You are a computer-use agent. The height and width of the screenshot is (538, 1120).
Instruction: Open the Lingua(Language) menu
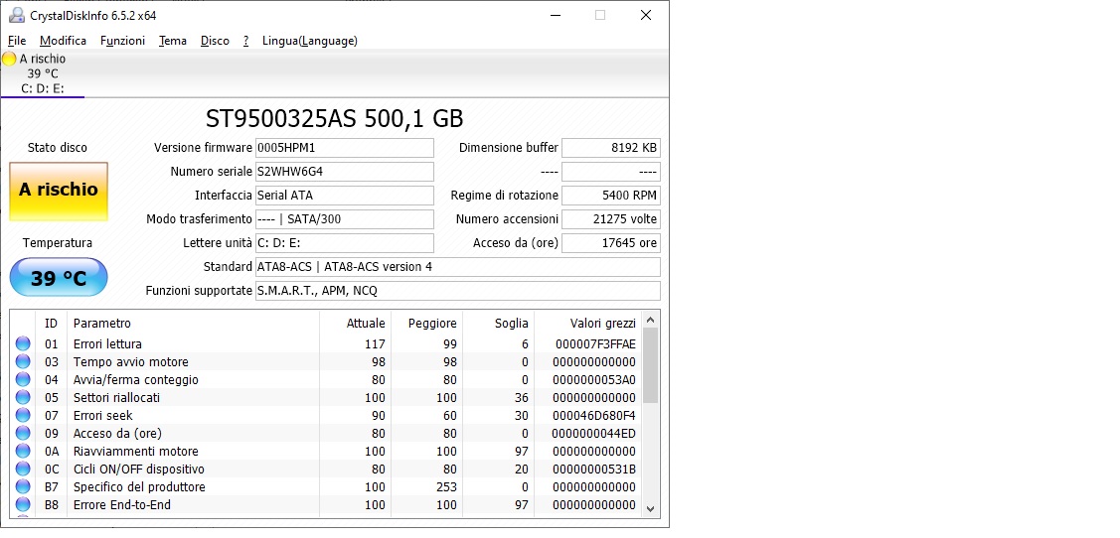(x=310, y=41)
